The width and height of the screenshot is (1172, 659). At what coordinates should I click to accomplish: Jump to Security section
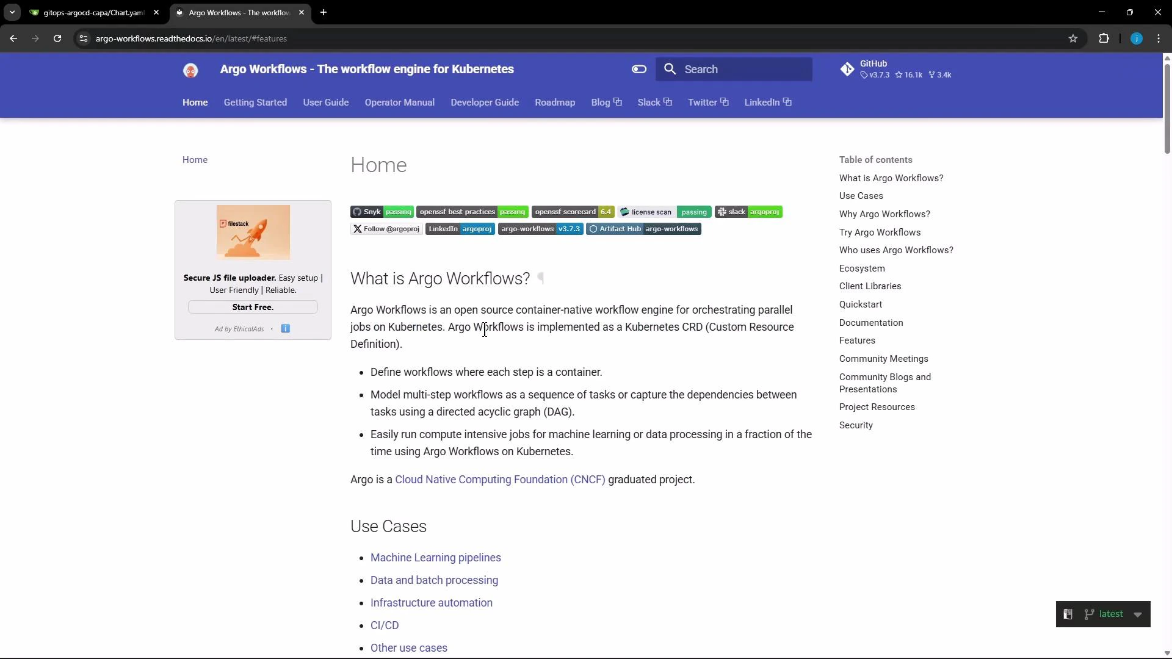tap(856, 425)
